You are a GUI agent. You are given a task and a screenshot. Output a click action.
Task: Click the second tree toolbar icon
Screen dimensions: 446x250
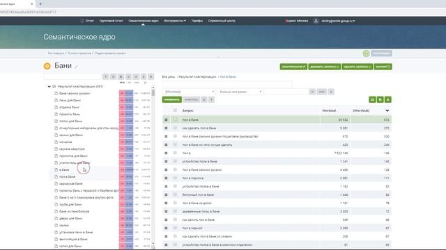coord(113,76)
